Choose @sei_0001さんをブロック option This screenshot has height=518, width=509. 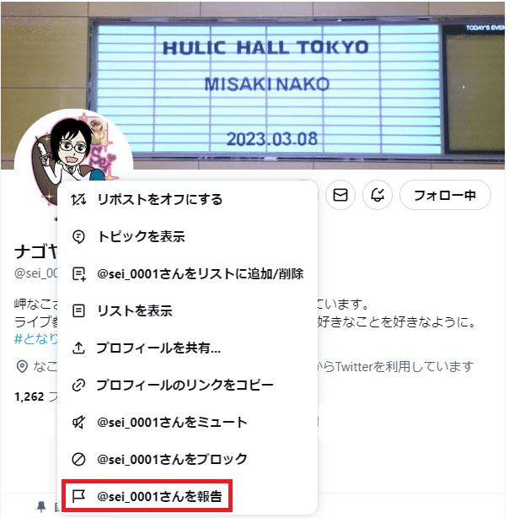pyautogui.click(x=187, y=459)
